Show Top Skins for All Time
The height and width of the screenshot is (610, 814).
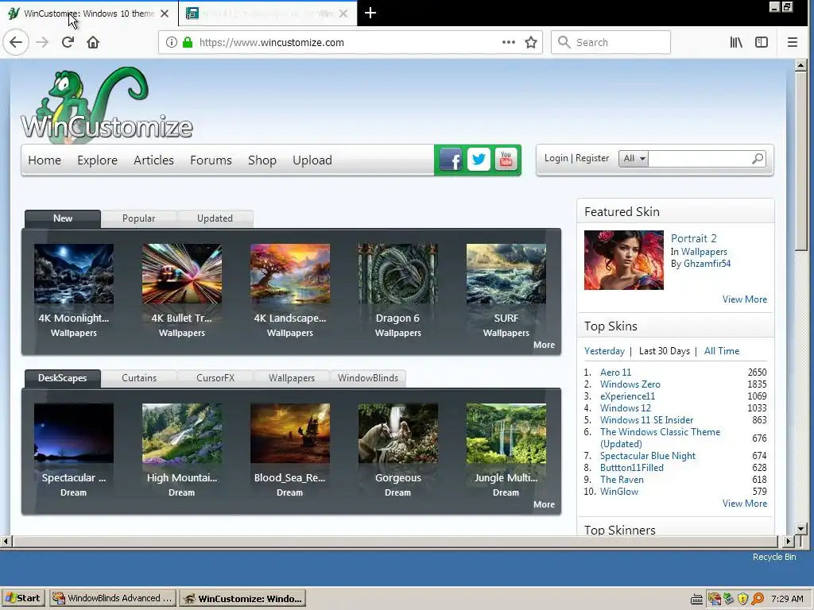[x=722, y=351]
